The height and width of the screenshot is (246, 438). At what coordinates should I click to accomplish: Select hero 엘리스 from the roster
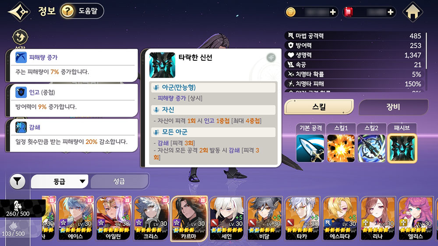point(416,218)
